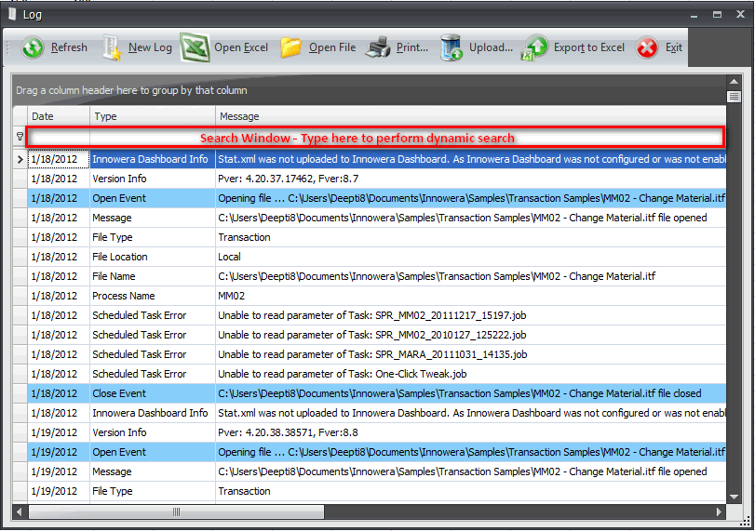Click the Export to Excel icon

click(536, 47)
